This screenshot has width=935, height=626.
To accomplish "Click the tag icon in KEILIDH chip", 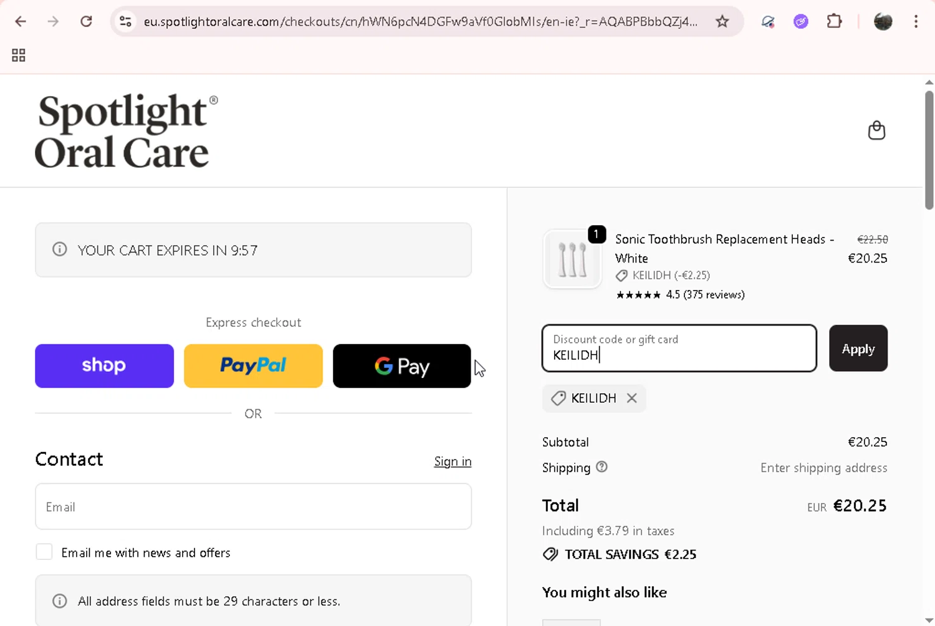I will tap(559, 398).
